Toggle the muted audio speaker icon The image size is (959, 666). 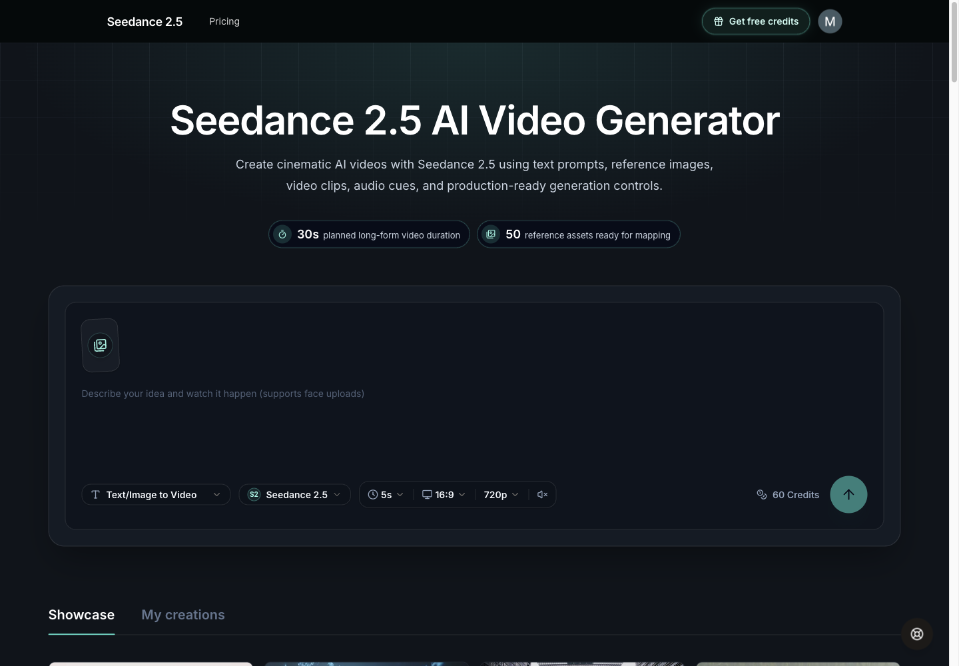point(542,494)
